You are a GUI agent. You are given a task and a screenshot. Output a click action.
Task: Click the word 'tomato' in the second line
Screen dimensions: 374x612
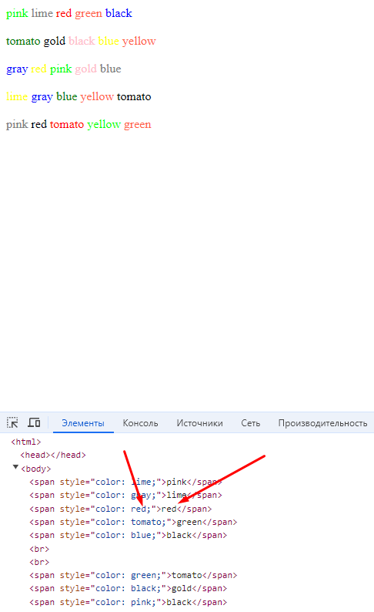coord(23,41)
